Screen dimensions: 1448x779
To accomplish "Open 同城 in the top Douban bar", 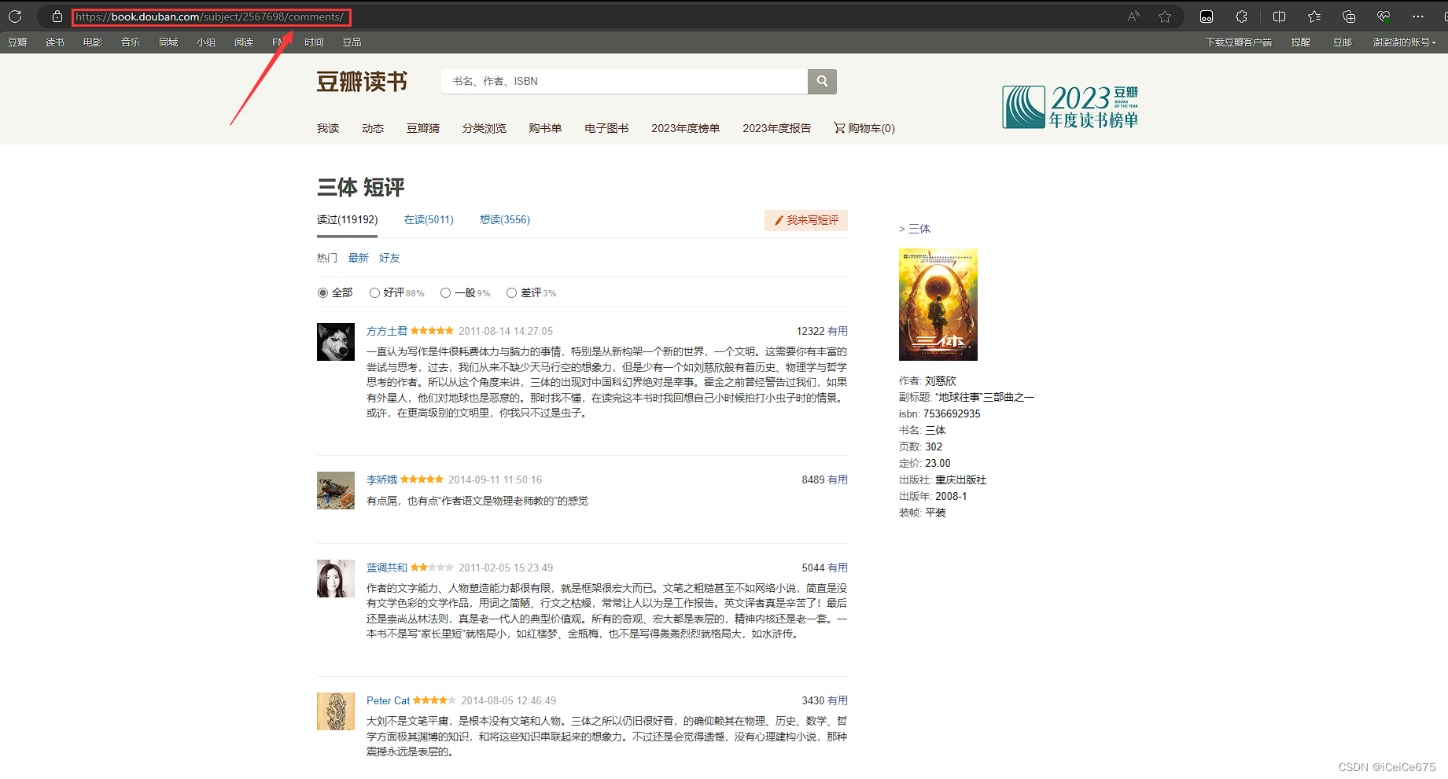I will [x=168, y=42].
